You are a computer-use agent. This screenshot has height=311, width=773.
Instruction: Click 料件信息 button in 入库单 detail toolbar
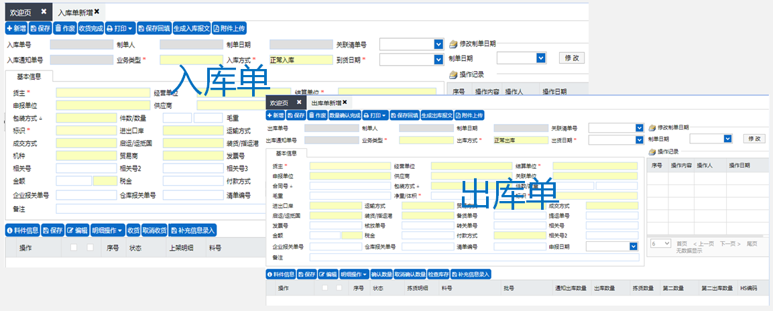[23, 230]
